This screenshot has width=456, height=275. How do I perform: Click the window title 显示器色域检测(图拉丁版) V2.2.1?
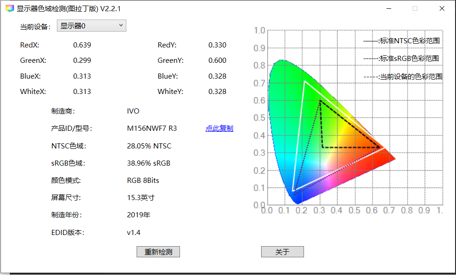click(69, 9)
